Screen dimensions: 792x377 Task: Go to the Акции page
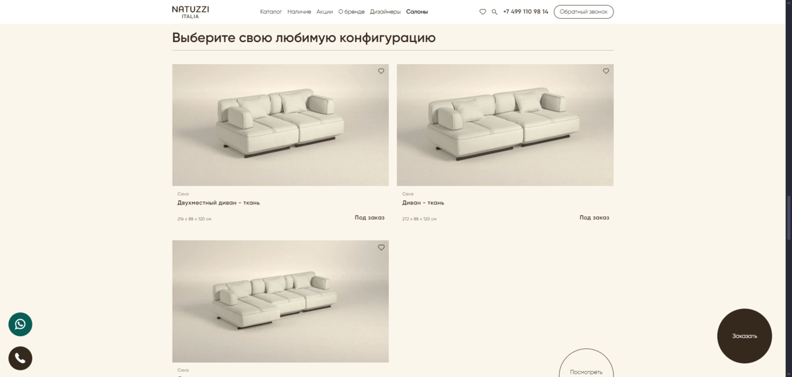(x=324, y=12)
